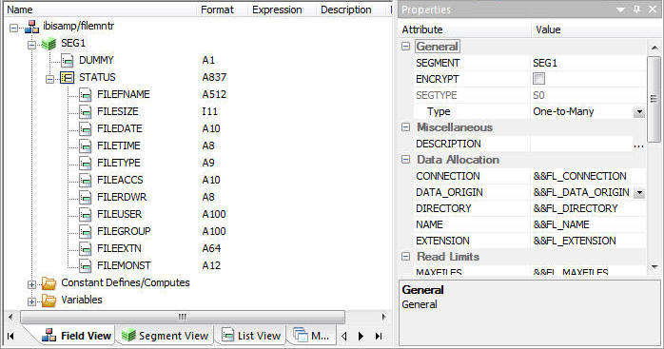The width and height of the screenshot is (664, 349).
Task: Open the truncated M... tab
Action: coord(311,336)
